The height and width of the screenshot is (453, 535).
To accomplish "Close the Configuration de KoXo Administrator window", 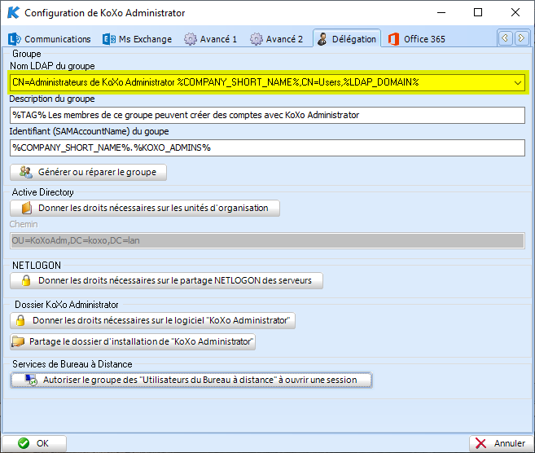I will point(515,13).
